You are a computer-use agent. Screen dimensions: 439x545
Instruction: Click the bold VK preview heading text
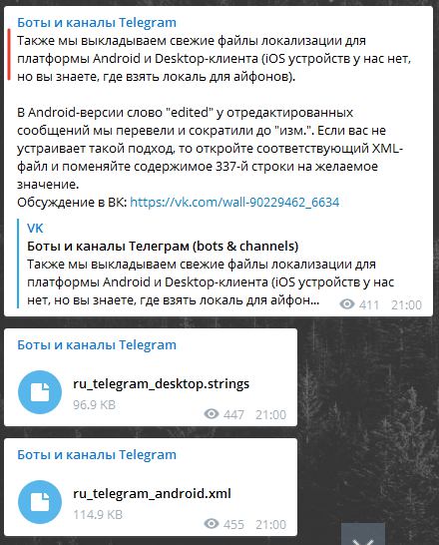click(x=163, y=247)
